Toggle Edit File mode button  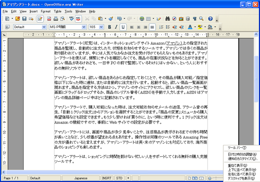[40, 19]
